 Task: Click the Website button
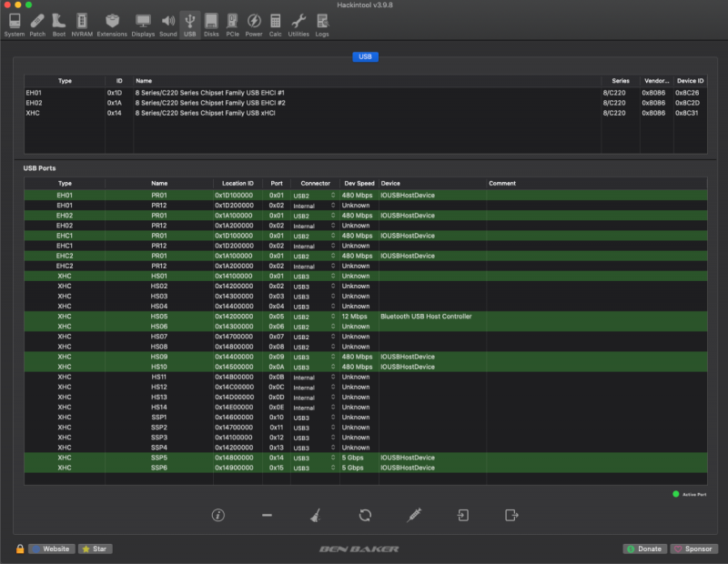[52, 549]
